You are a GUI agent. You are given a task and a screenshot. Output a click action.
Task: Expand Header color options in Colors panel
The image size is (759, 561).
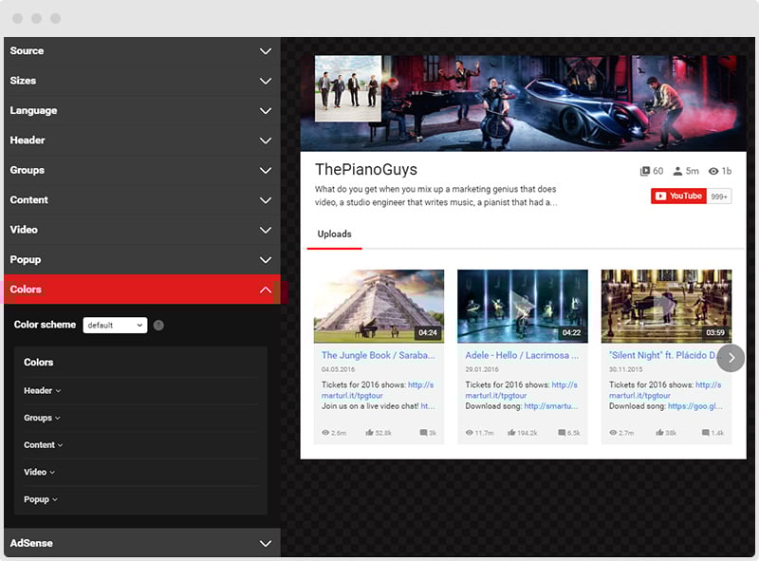42,390
